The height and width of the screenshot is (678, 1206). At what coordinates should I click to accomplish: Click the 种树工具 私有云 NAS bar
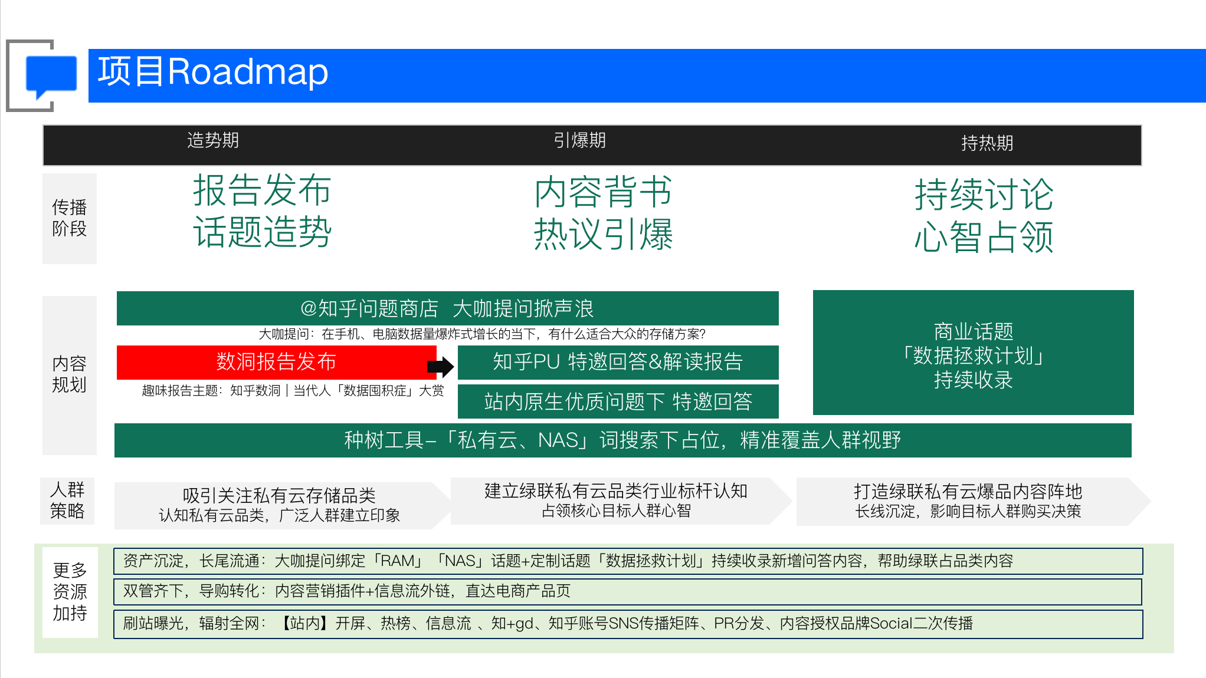(x=622, y=440)
